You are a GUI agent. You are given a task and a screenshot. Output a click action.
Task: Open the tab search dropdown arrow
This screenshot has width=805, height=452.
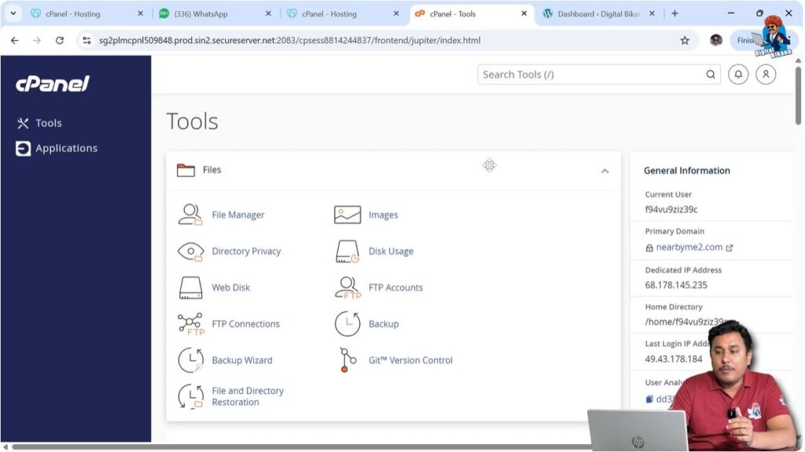pos(13,14)
